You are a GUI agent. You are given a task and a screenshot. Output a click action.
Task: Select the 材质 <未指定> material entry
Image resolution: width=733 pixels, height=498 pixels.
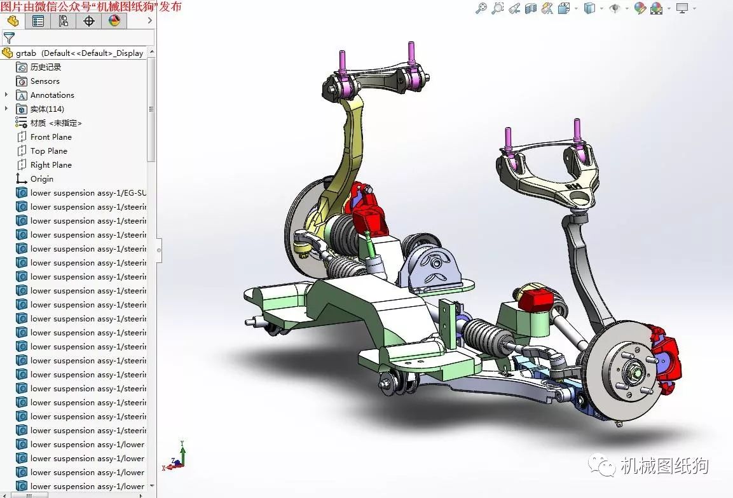pyautogui.click(x=48, y=123)
